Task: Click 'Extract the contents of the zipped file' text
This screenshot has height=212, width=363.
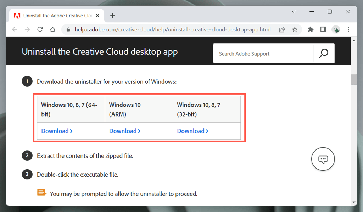Action: click(85, 156)
